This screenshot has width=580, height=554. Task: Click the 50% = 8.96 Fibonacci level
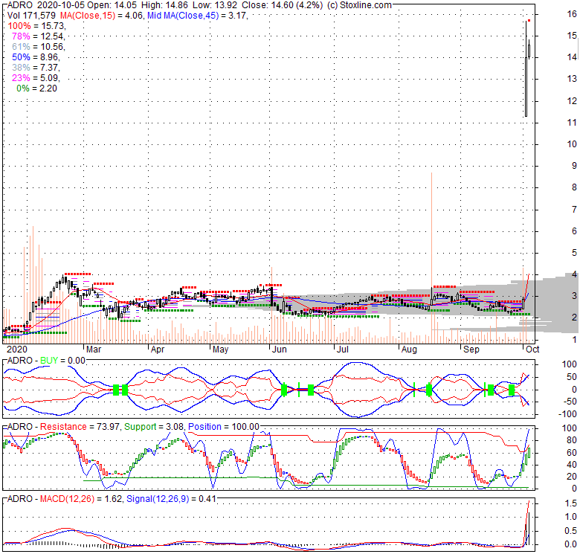point(36,57)
